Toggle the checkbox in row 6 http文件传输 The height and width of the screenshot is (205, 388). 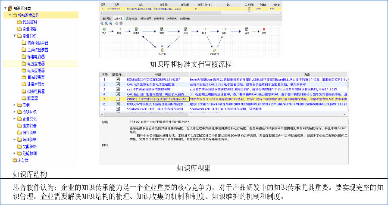pos(118,104)
